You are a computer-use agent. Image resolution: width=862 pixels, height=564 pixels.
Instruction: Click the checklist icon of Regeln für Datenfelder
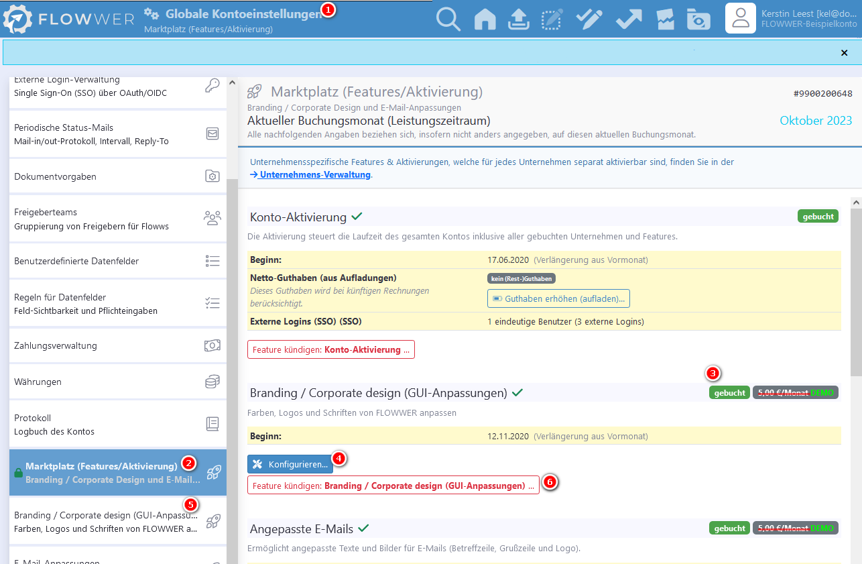point(212,303)
